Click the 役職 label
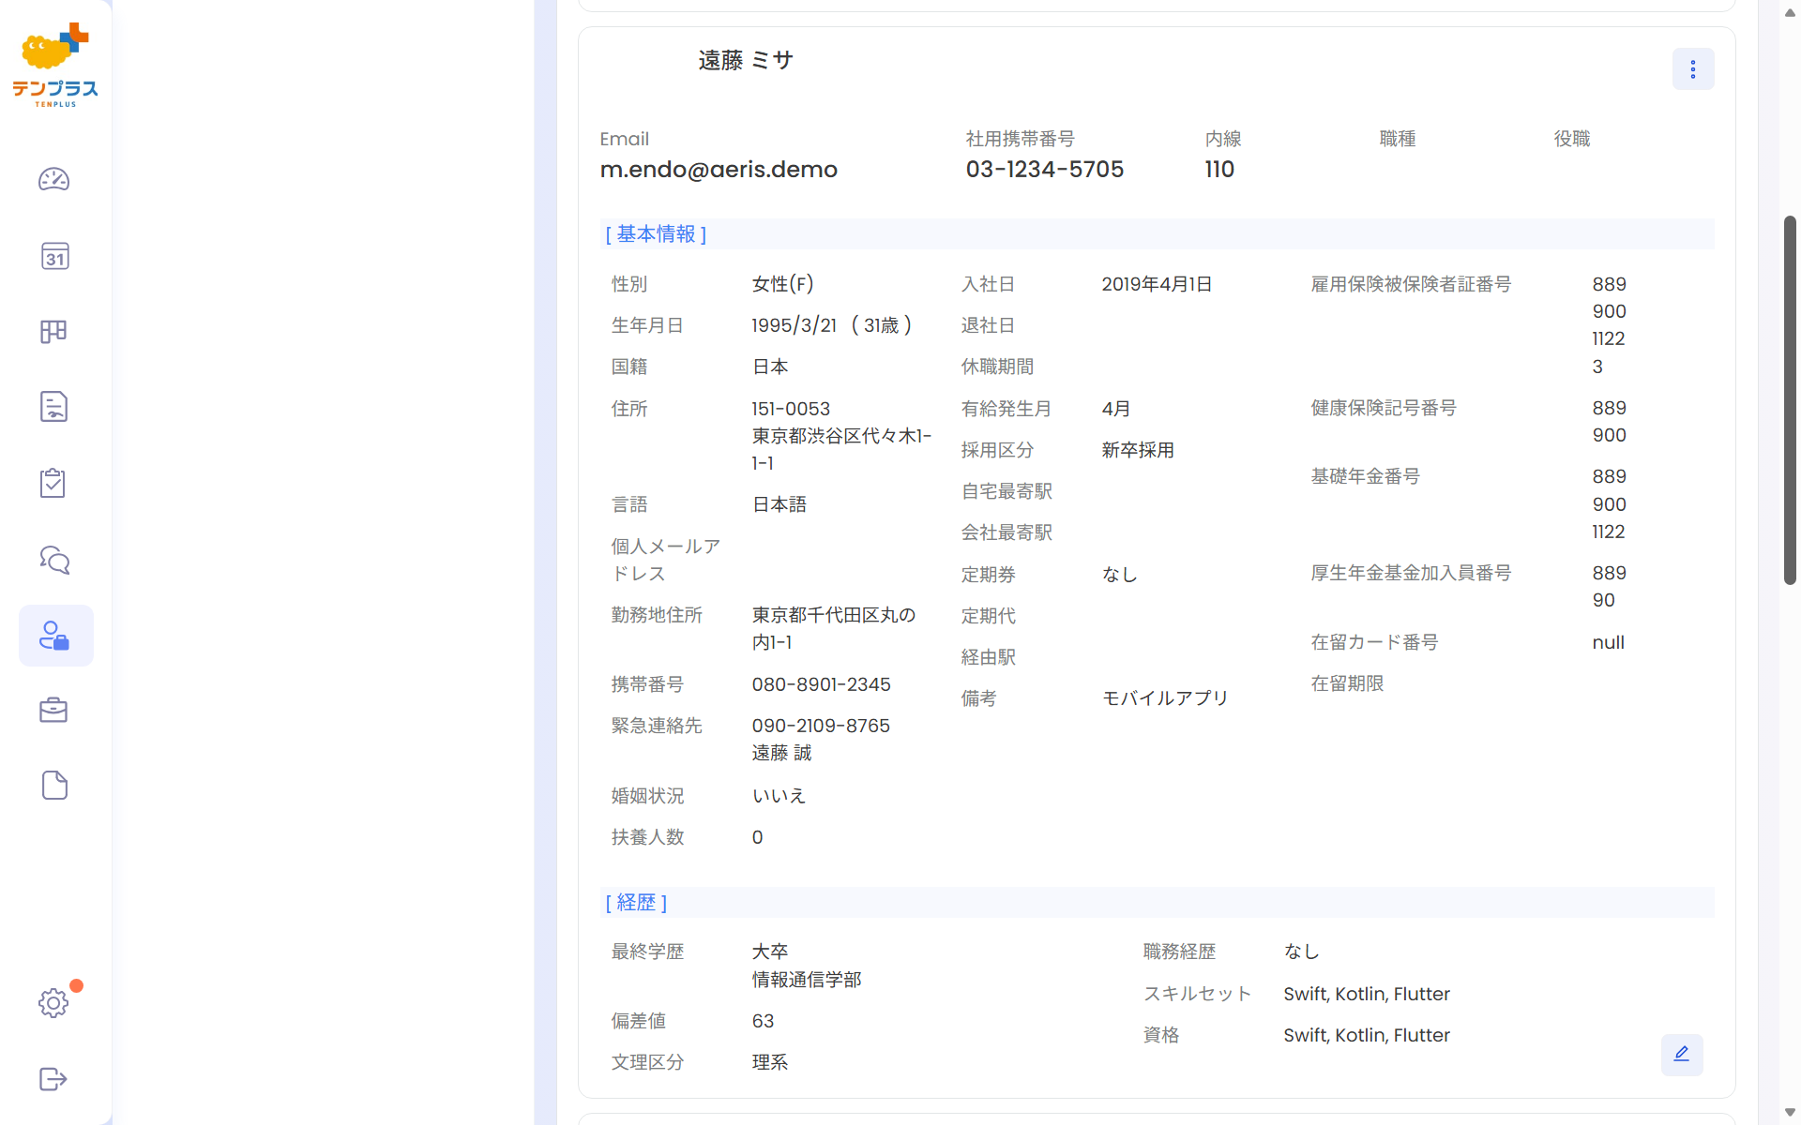The width and height of the screenshot is (1801, 1125). 1572,139
